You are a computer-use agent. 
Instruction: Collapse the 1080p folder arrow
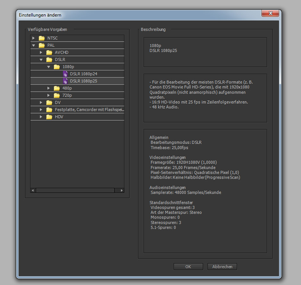tap(48, 67)
